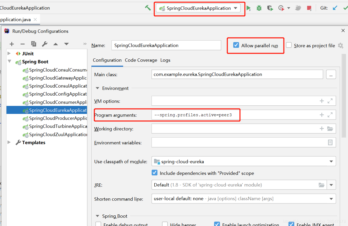The height and width of the screenshot is (226, 348).
Task: Toggle Hide banner checkbox
Action: (x=165, y=224)
